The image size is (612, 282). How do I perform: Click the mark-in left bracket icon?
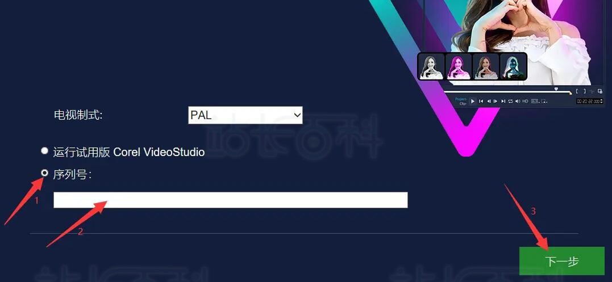pyautogui.click(x=577, y=91)
